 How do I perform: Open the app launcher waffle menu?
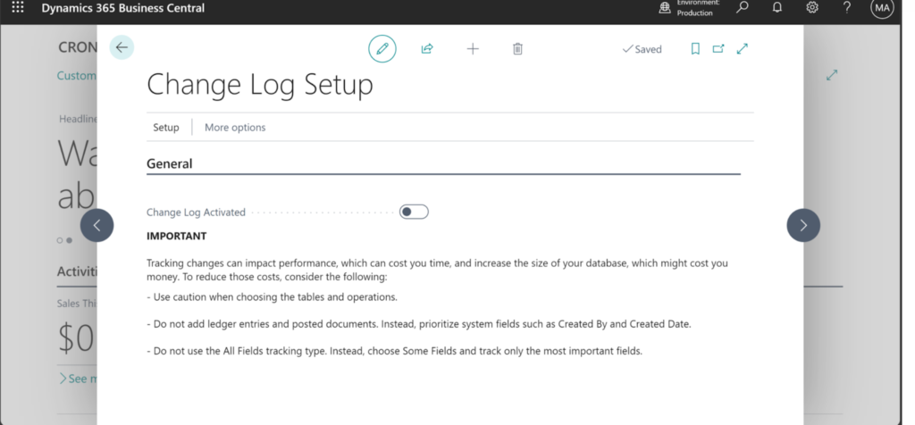[18, 8]
